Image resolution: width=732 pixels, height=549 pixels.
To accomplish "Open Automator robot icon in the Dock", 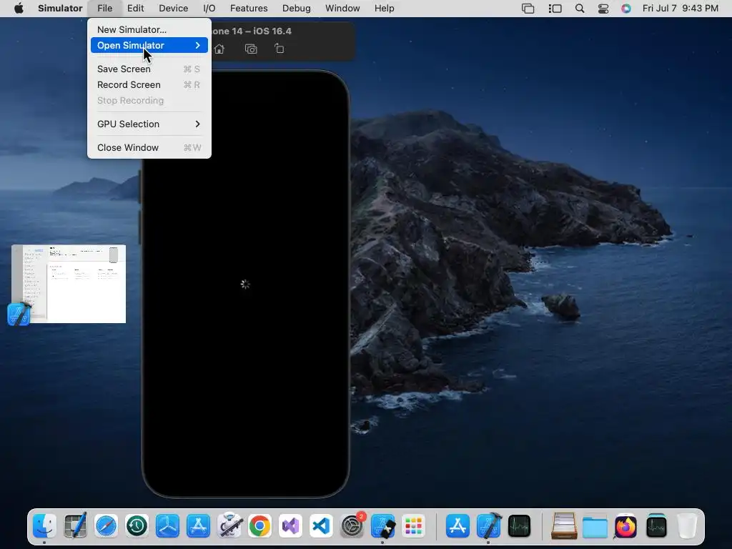I will coord(229,526).
